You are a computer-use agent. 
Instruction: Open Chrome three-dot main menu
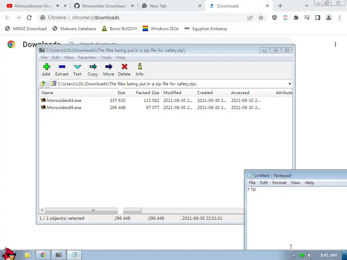point(340,18)
